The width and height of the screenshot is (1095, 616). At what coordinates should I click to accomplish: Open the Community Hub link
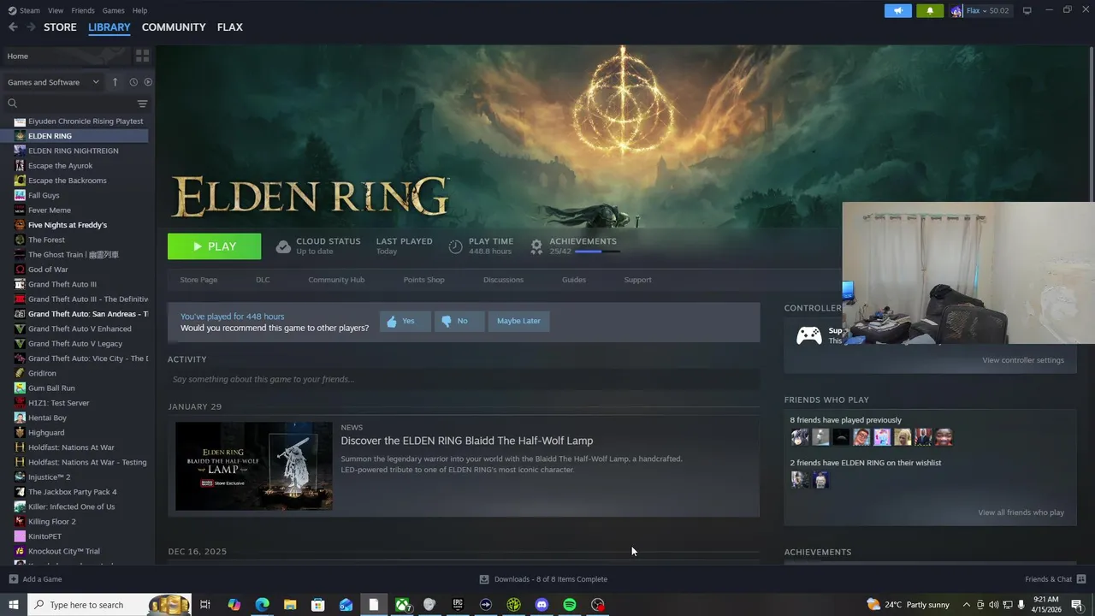pyautogui.click(x=336, y=280)
